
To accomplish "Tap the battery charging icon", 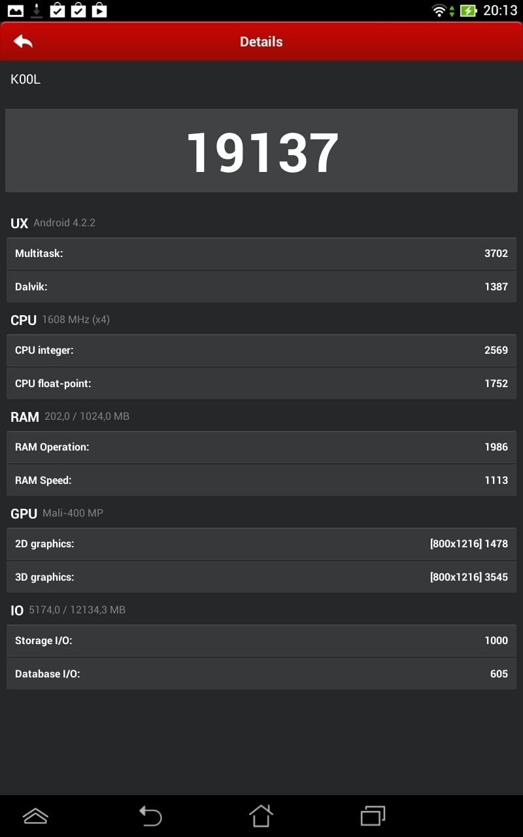I will (x=468, y=10).
